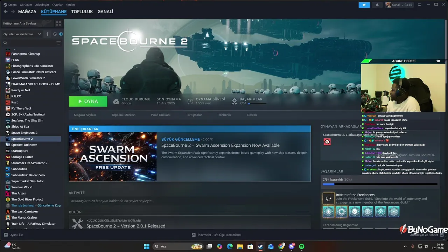Click the Steam forward navigation arrow
This screenshot has height=252, width=448.
[13, 12]
